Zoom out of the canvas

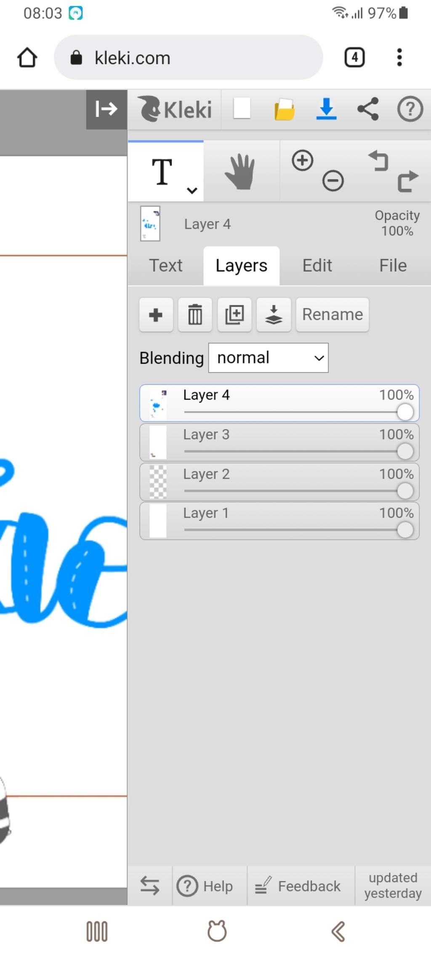click(x=333, y=181)
